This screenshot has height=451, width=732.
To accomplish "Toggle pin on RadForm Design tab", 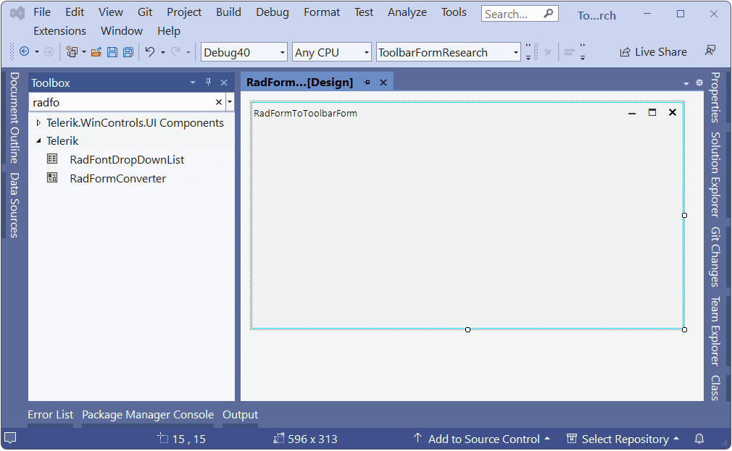I will click(367, 83).
